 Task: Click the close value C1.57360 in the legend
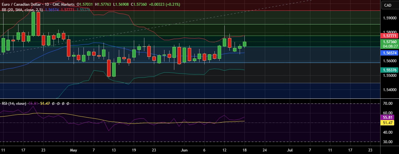point(138,5)
